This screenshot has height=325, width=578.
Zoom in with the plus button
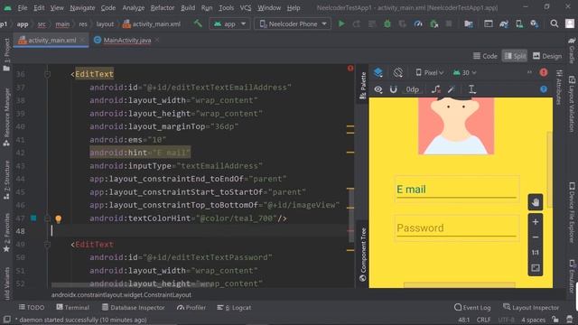coord(536,222)
